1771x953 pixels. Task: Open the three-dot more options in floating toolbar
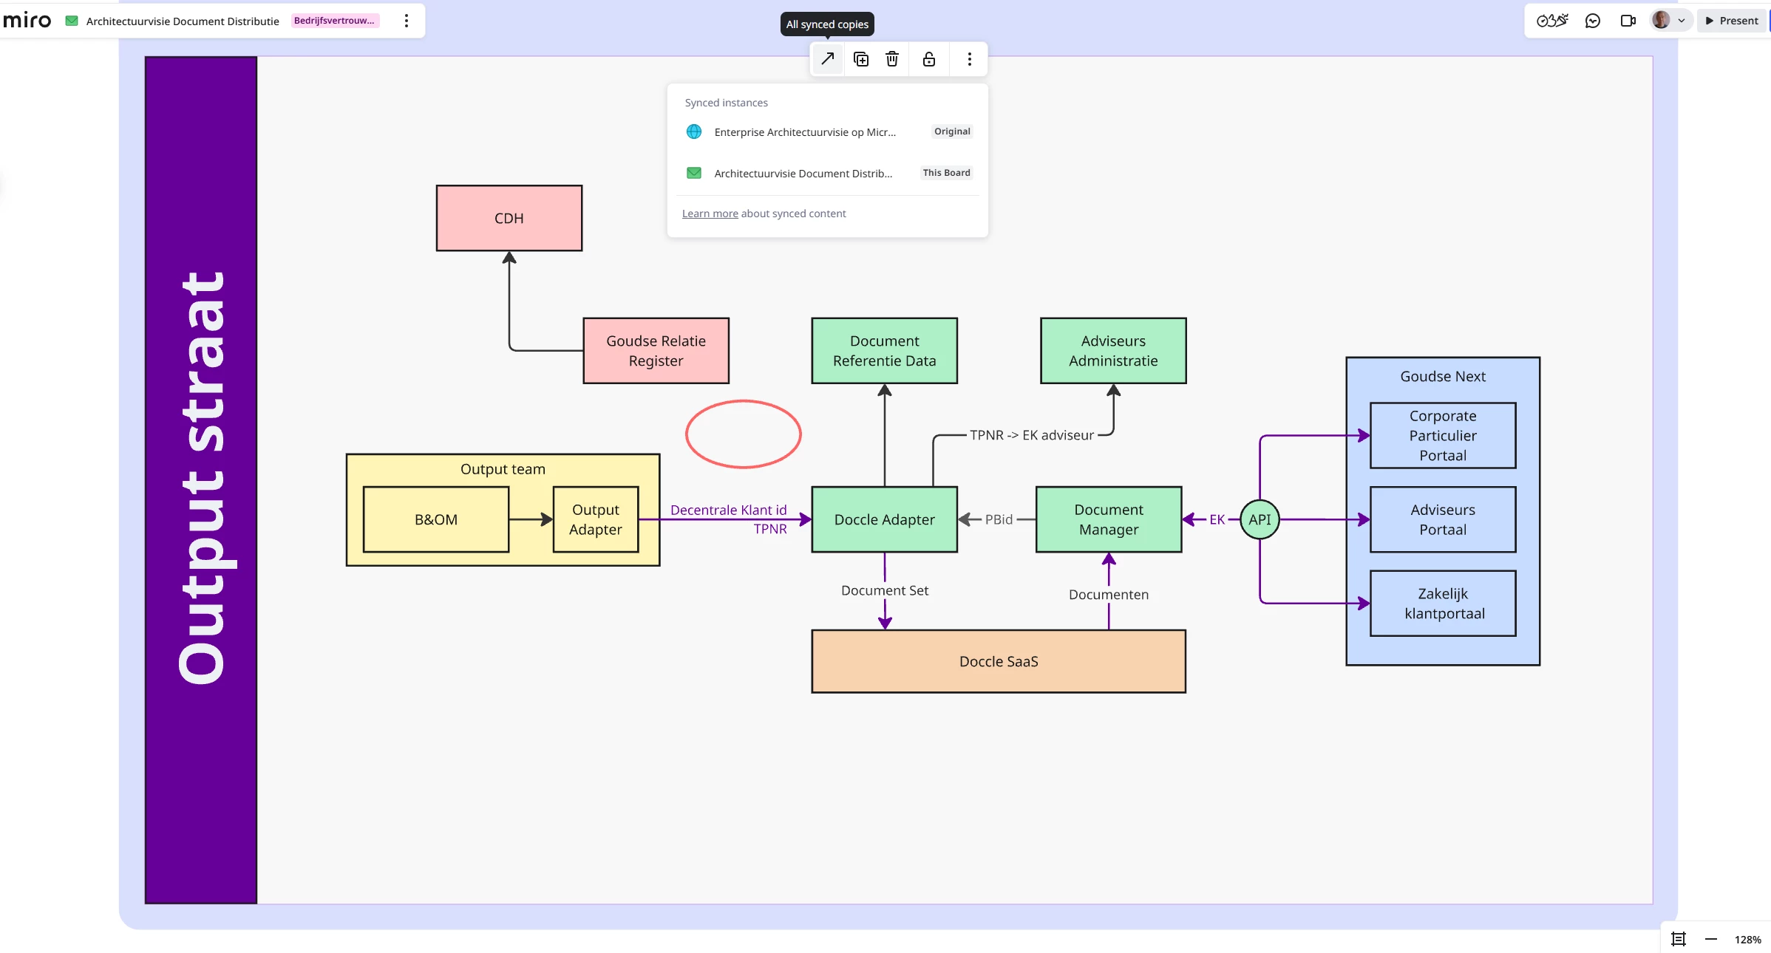coord(969,59)
